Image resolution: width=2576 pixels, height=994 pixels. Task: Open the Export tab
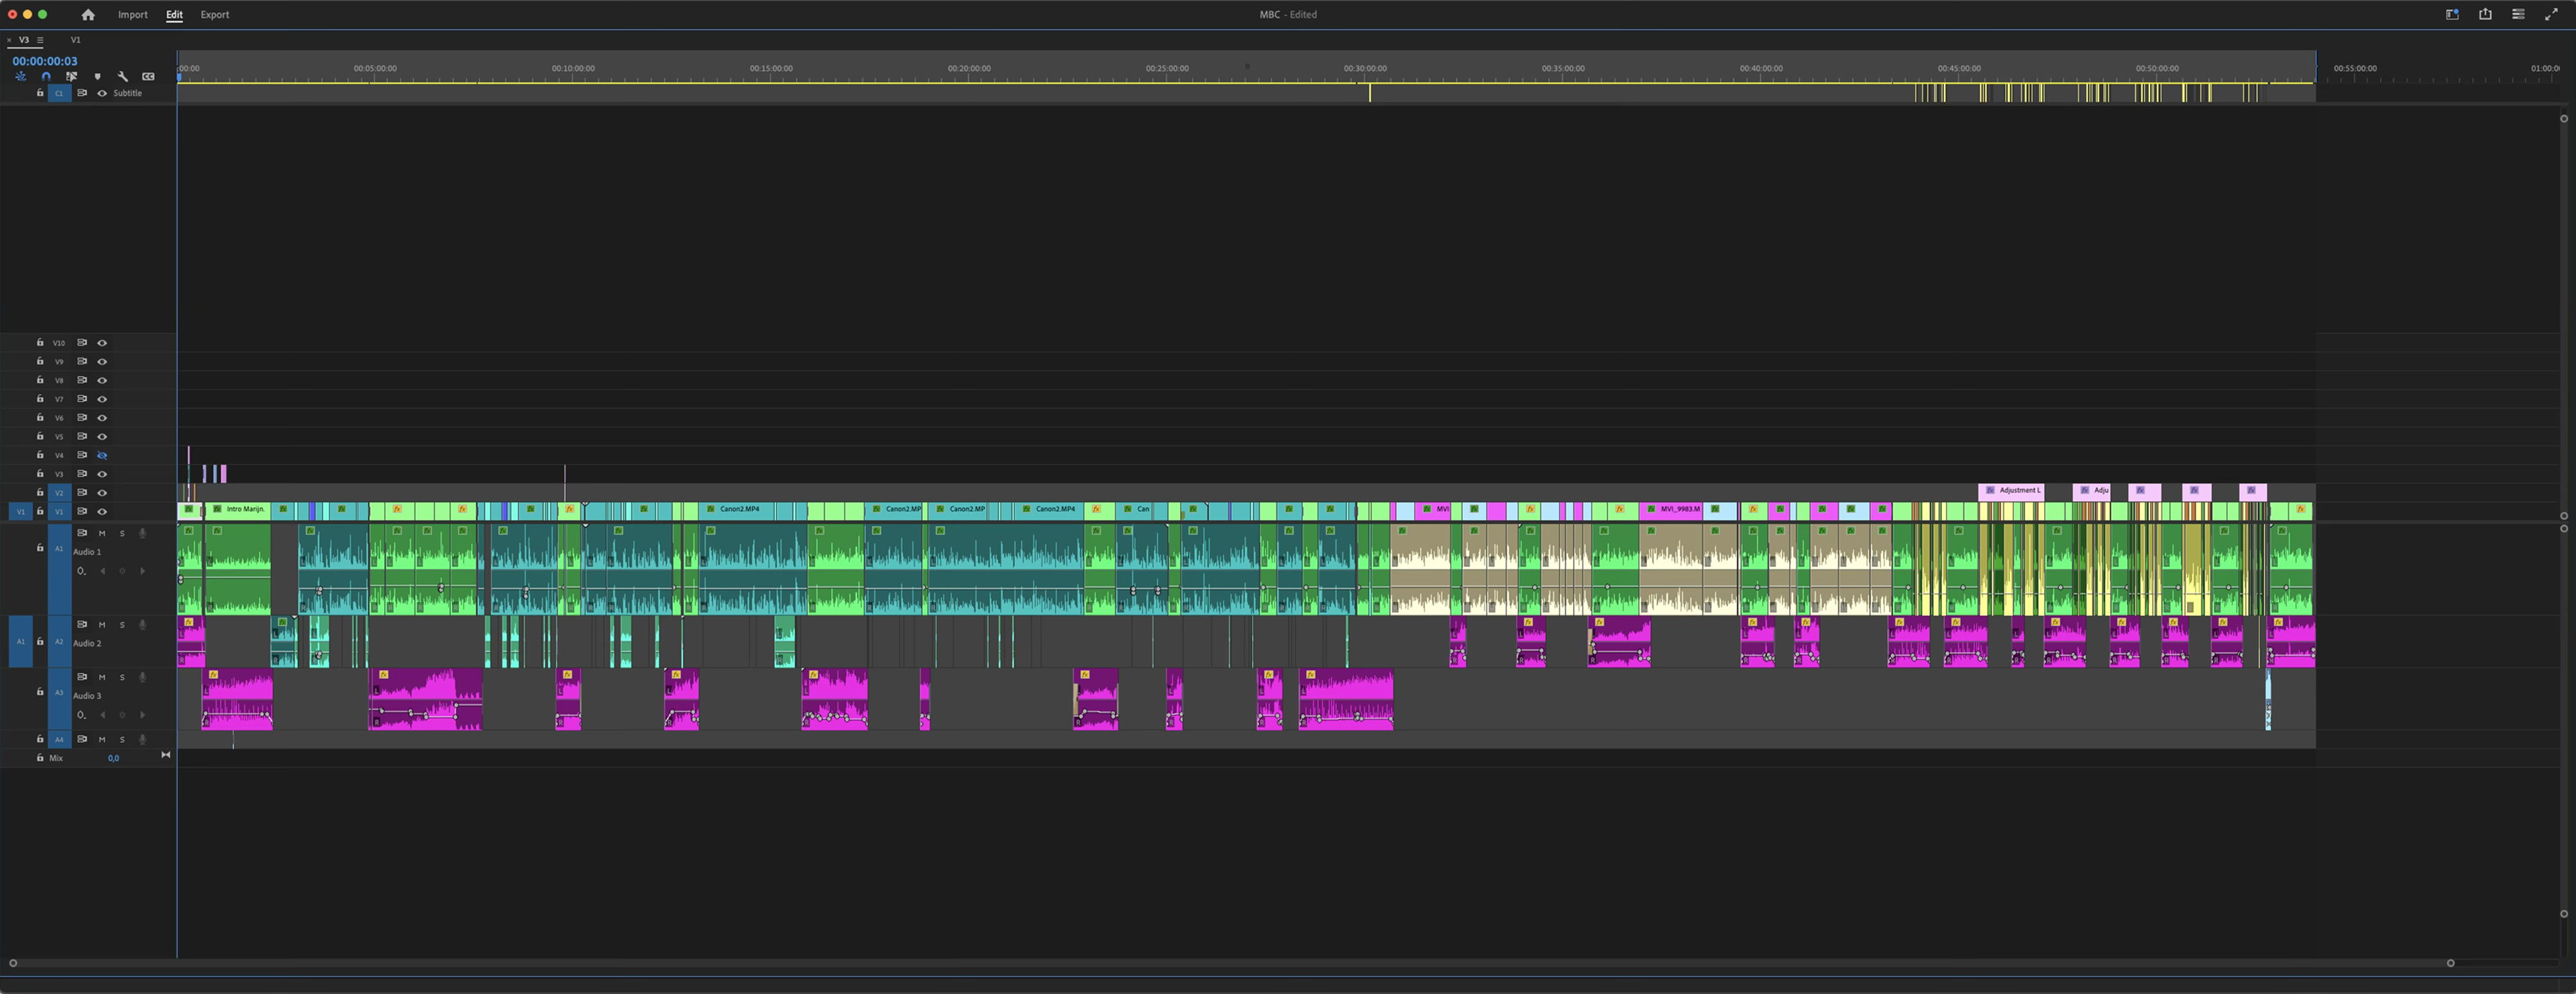(x=214, y=14)
